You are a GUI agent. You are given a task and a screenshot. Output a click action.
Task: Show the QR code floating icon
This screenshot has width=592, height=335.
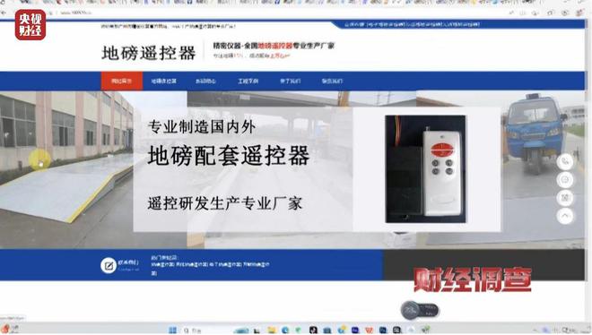click(x=565, y=198)
